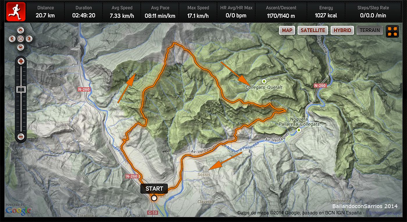Image resolution: width=407 pixels, height=222 pixels.
Task: Zoom in with the plus button
Action: (x=21, y=61)
